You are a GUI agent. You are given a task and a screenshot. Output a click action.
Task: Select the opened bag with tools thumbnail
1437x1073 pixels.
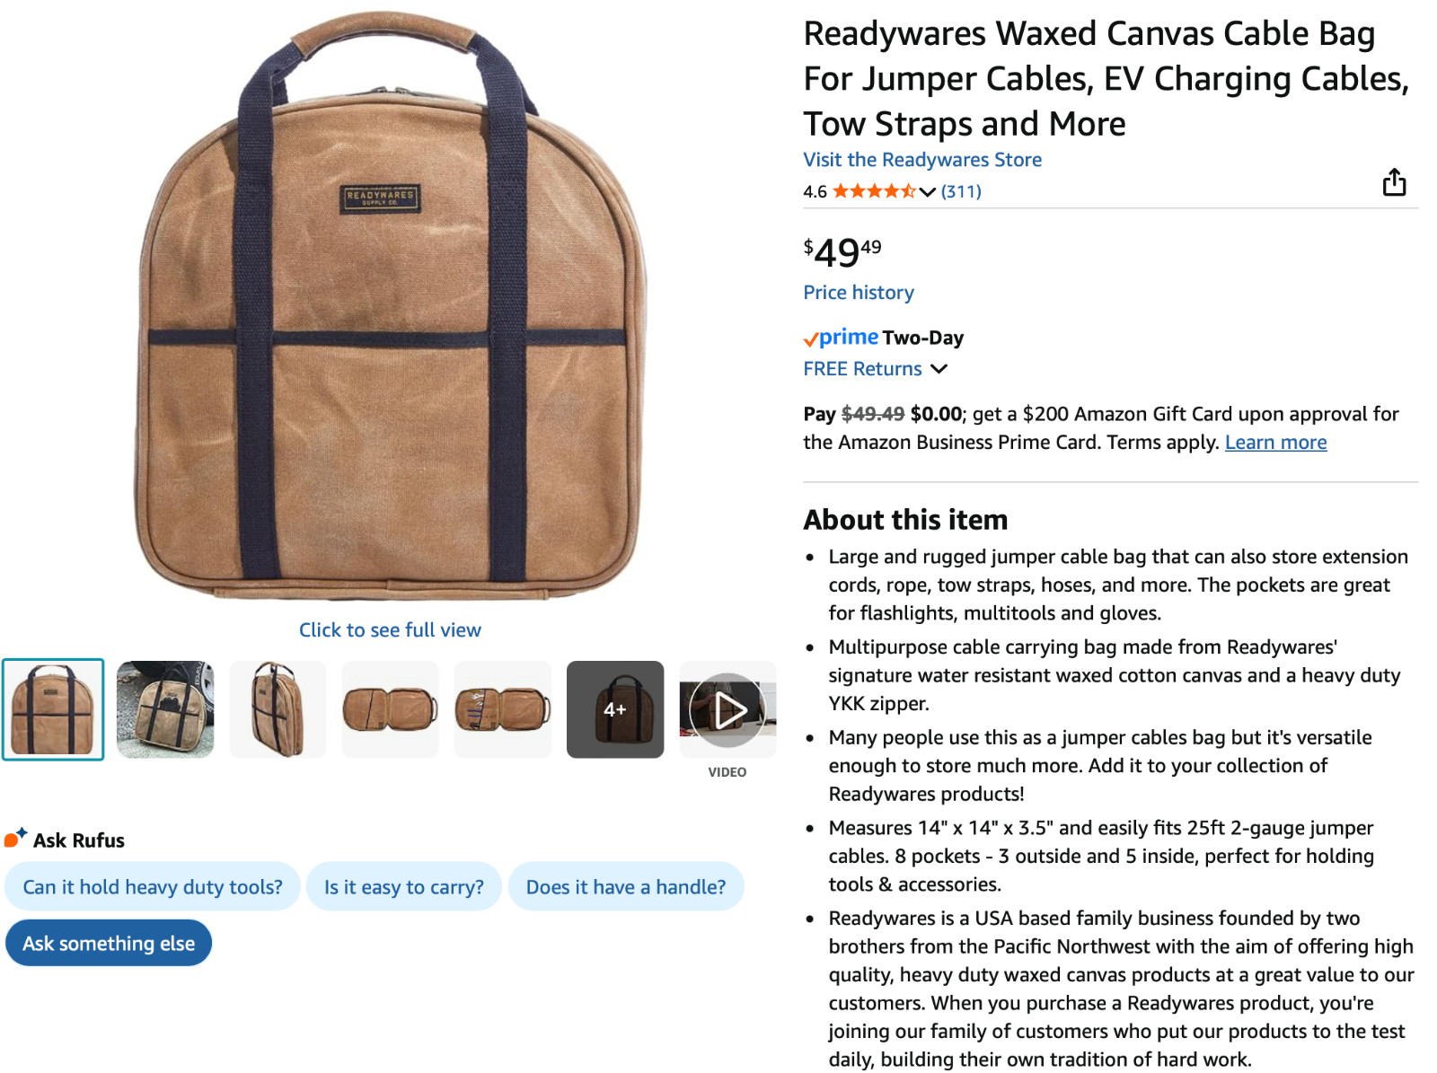(x=503, y=709)
